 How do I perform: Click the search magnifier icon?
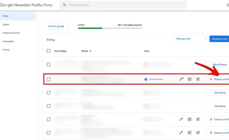pyautogui.click(x=65, y=5)
